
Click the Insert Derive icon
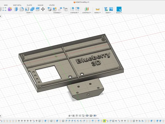tap(106, 9)
